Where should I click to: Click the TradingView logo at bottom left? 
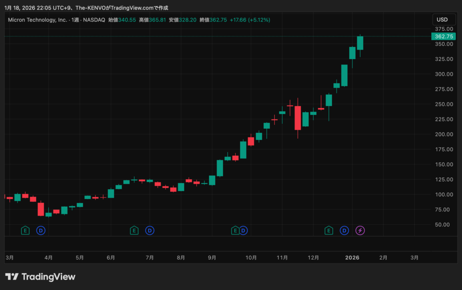40,276
